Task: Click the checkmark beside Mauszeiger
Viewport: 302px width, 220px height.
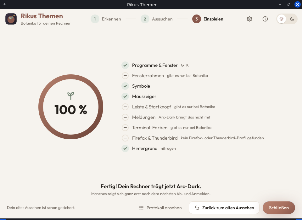Action: [125, 96]
